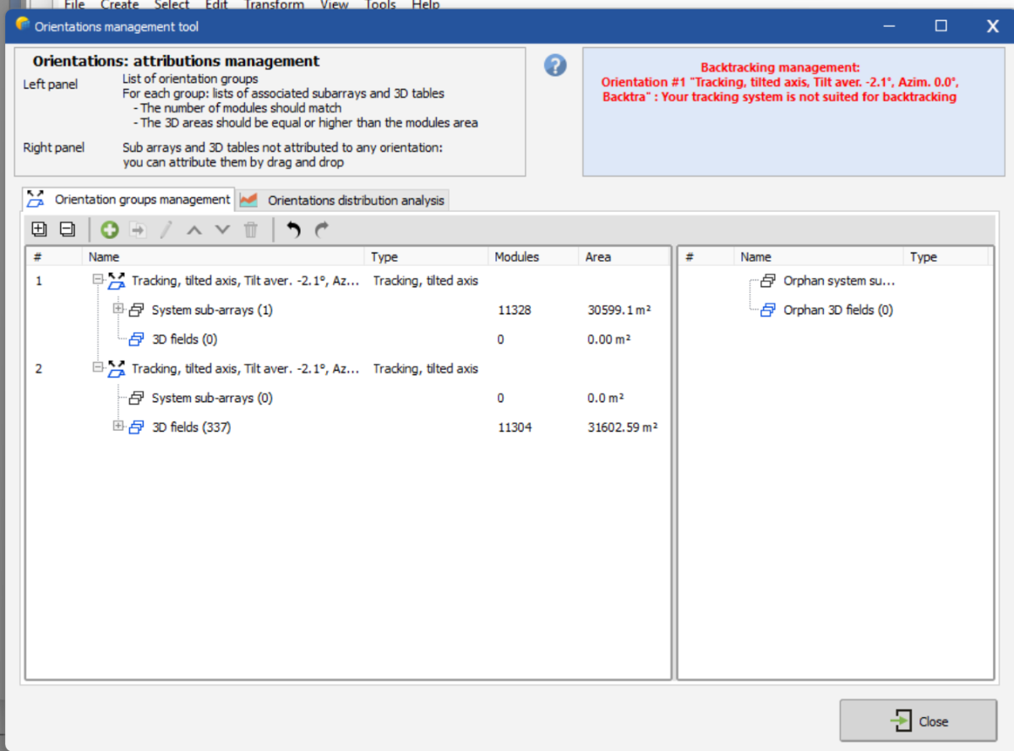1014x751 pixels.
Task: Expand the 3D fields (337) node
Action: 118,427
